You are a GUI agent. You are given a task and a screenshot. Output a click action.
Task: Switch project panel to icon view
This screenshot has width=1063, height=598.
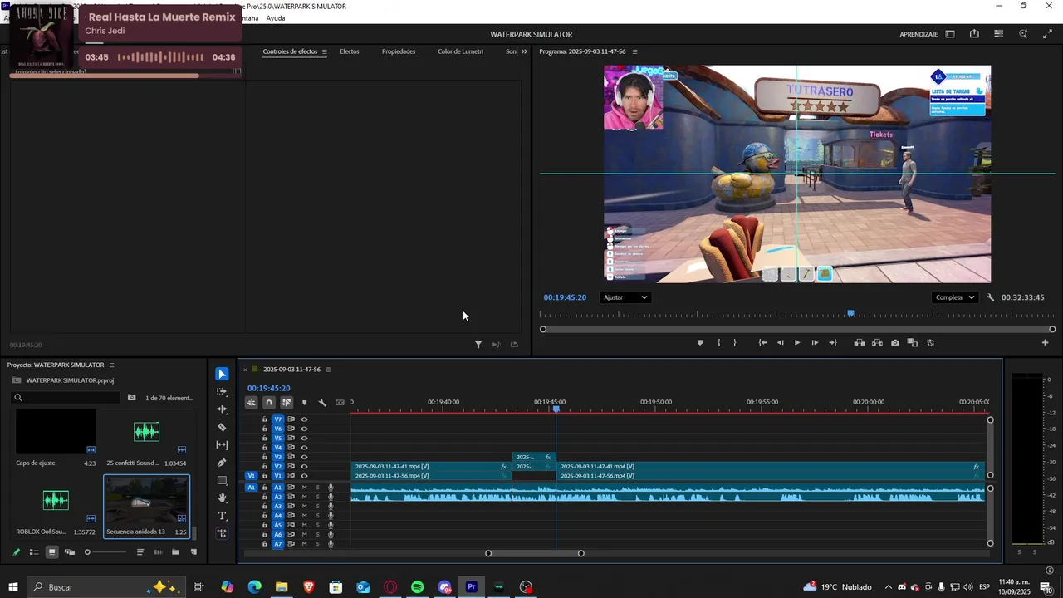click(x=51, y=552)
